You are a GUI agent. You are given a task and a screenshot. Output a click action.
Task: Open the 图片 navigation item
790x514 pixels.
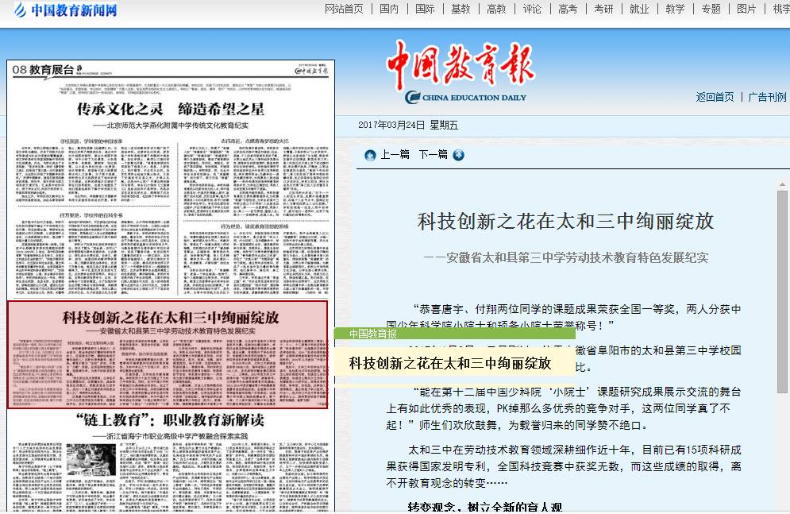click(746, 9)
